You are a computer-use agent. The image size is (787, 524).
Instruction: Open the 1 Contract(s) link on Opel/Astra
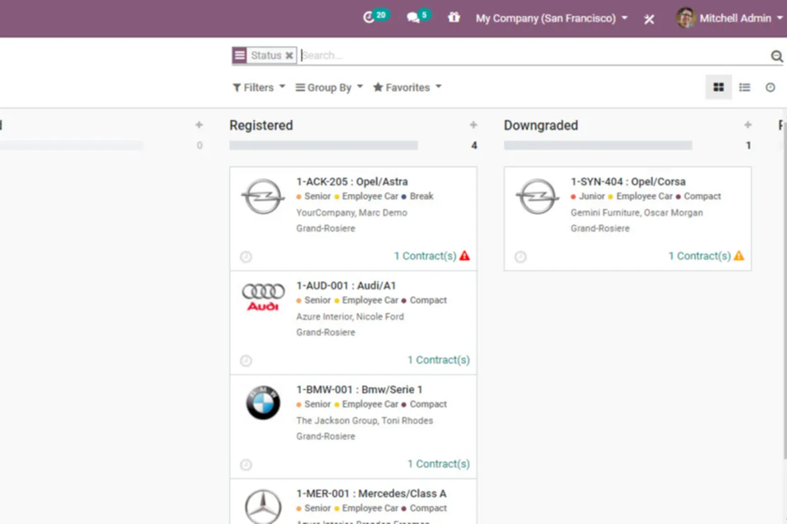point(425,256)
